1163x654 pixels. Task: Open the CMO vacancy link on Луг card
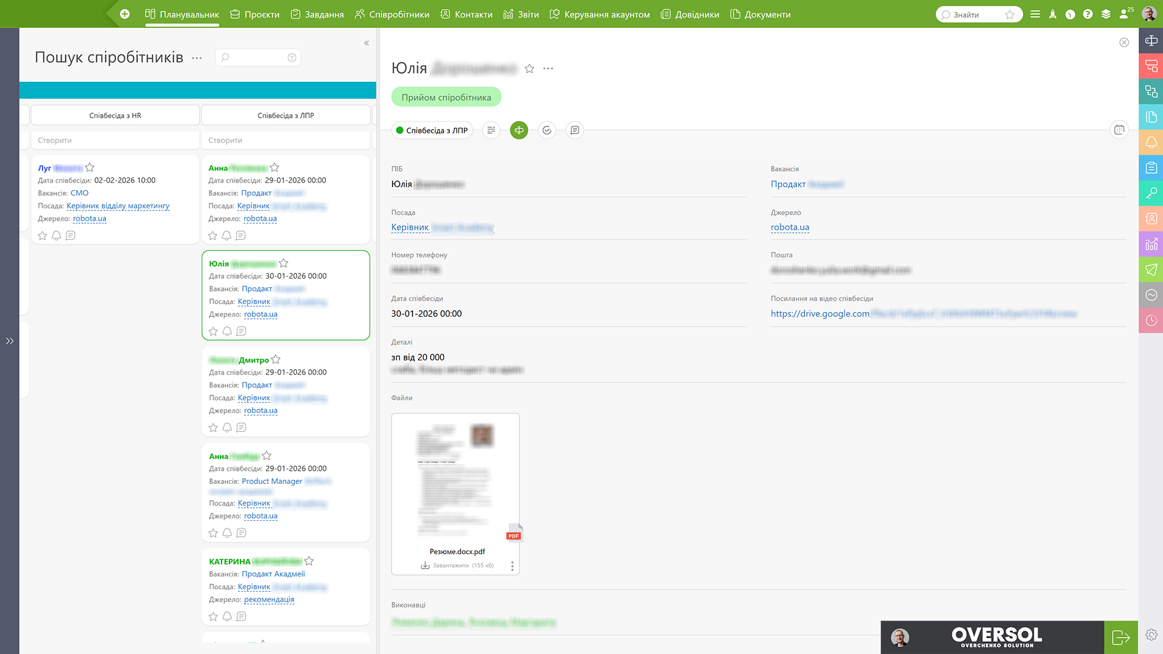[x=79, y=193]
